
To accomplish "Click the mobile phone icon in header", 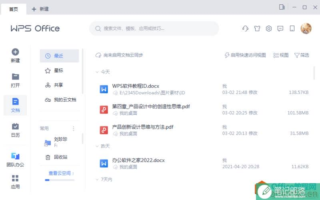I will pos(292,28).
